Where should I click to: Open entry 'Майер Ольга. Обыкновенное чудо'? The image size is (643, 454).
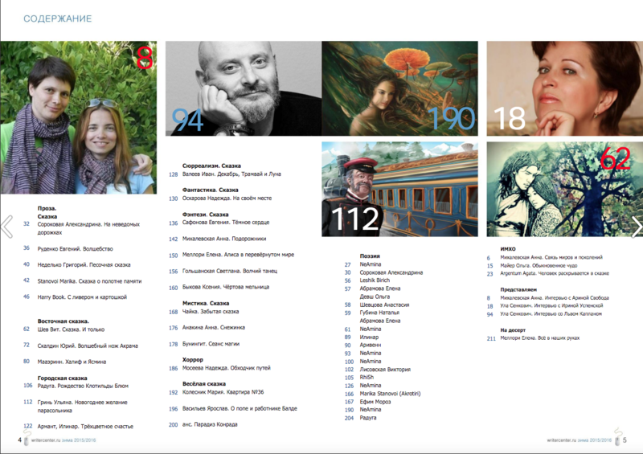click(539, 266)
